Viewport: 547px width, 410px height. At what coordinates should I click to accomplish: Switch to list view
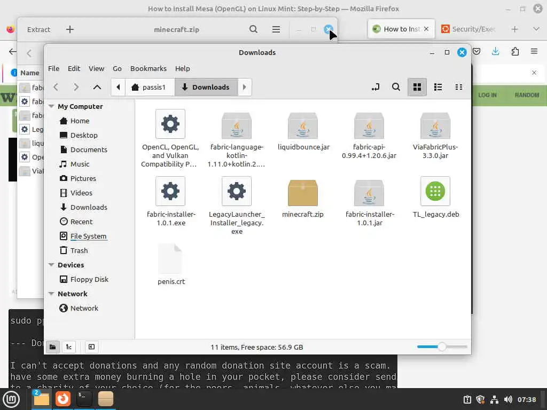pos(438,87)
